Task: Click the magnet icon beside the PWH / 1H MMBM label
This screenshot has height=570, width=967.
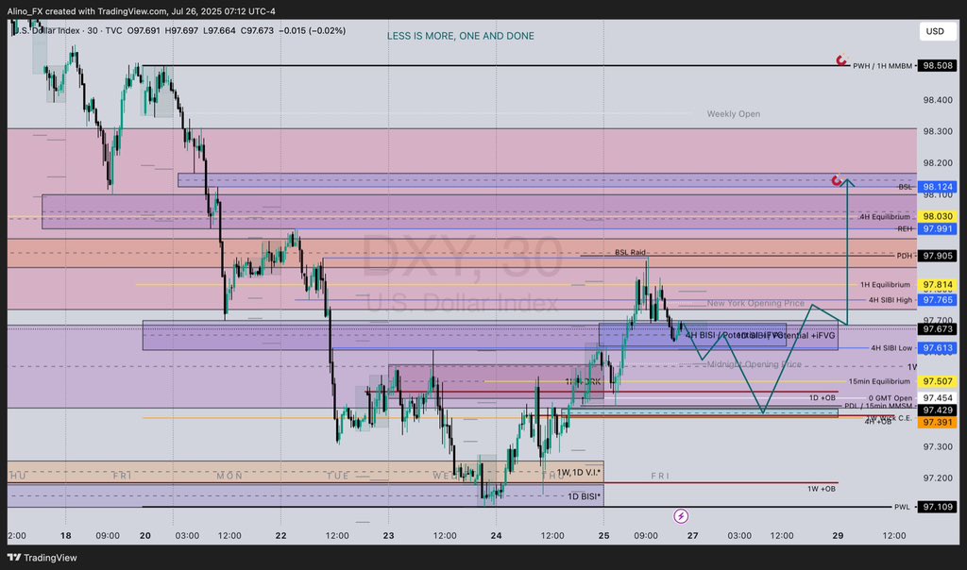Action: (841, 60)
